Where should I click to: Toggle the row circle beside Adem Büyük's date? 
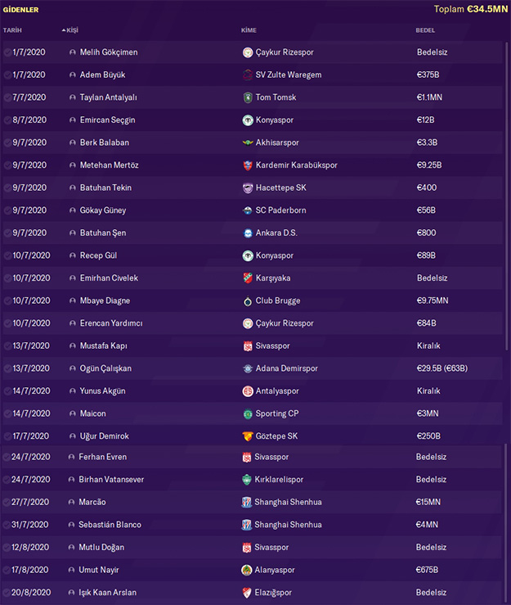7,75
